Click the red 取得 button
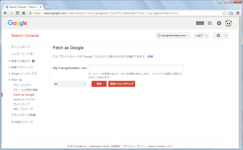Screen dimensions: 243x150 click(x=99, y=84)
